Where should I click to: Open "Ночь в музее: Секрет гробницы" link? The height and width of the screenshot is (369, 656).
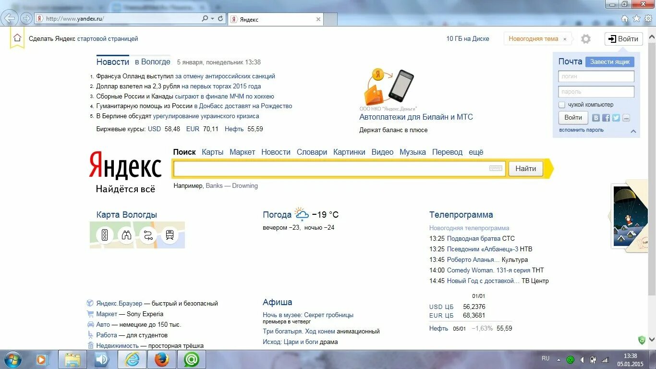[308, 315]
